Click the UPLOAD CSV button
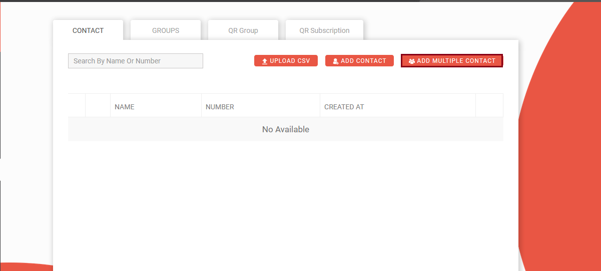This screenshot has width=601, height=271. (x=286, y=61)
